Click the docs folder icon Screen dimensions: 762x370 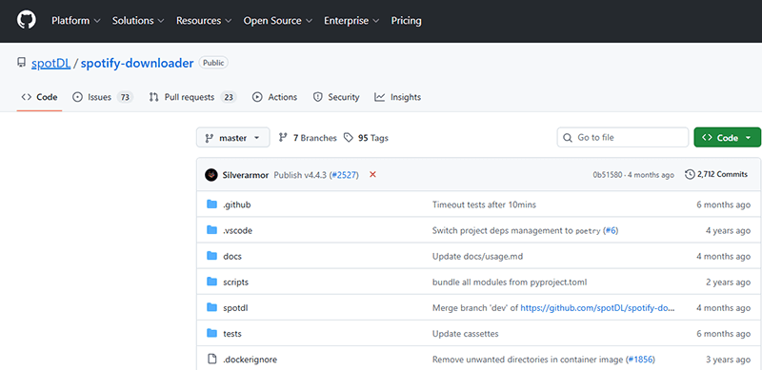coord(211,256)
